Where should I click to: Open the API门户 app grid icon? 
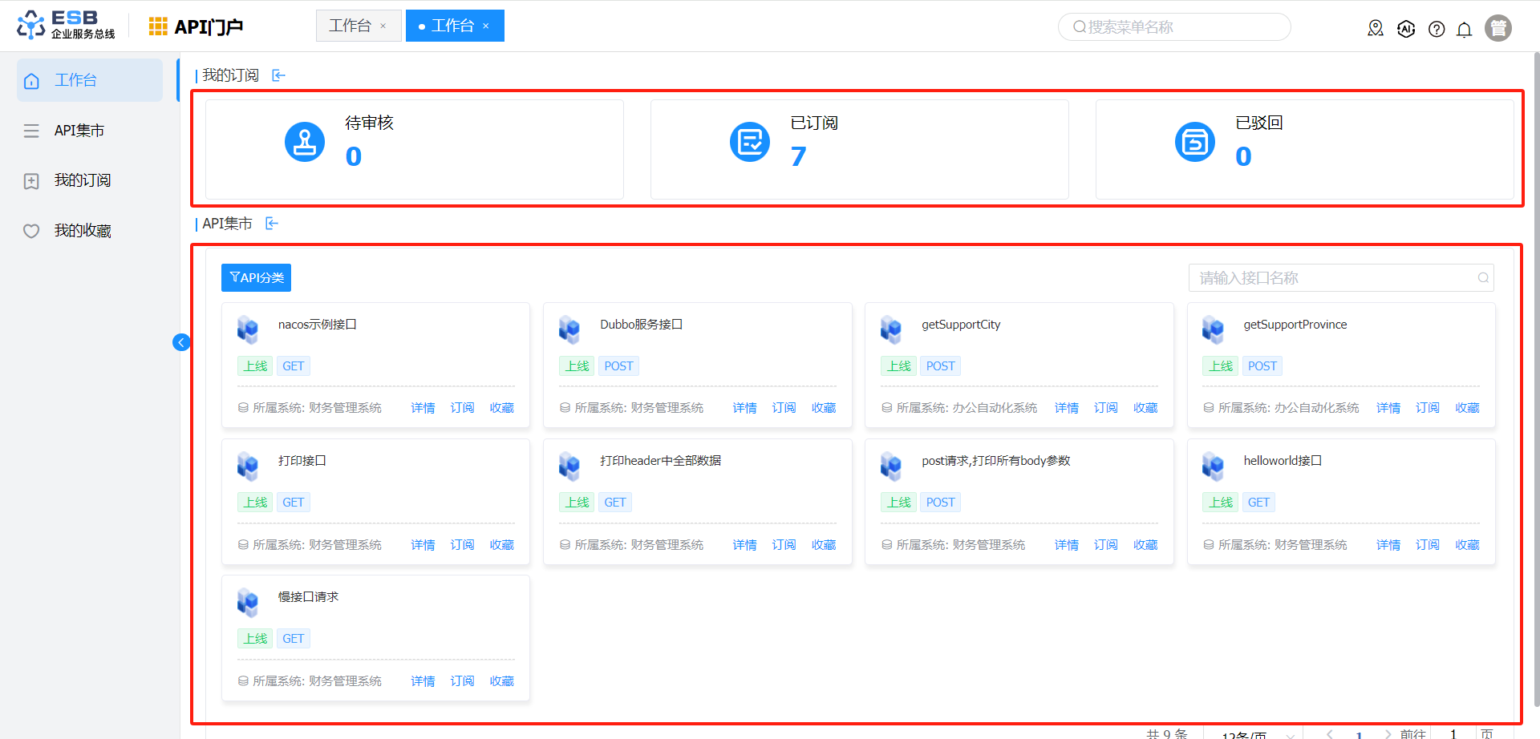pos(158,26)
